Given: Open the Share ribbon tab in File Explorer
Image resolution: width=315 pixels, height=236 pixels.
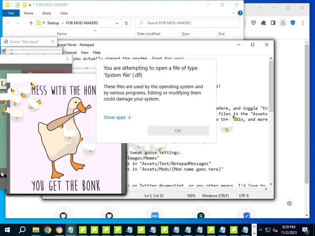Looking at the screenshot, I should click(x=46, y=13).
